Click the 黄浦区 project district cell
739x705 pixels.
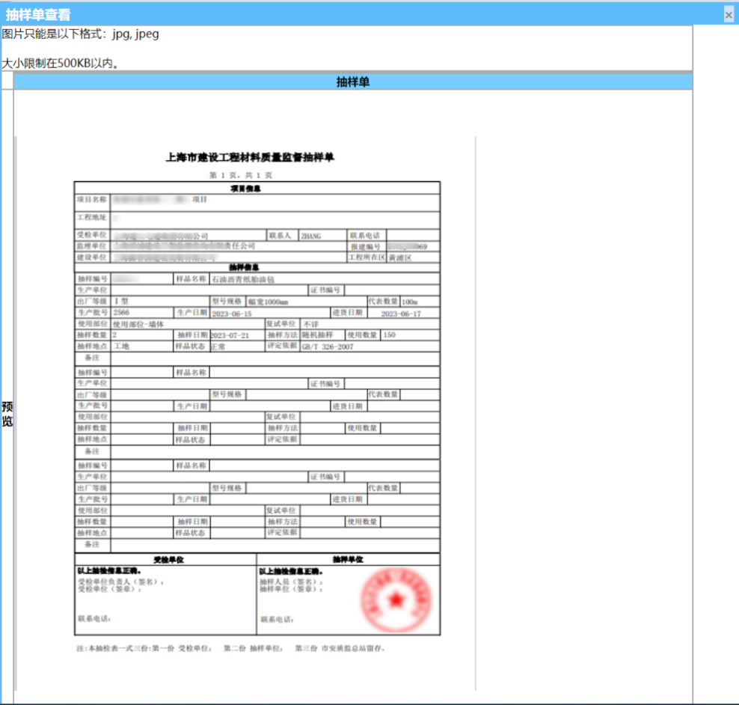[x=394, y=257]
